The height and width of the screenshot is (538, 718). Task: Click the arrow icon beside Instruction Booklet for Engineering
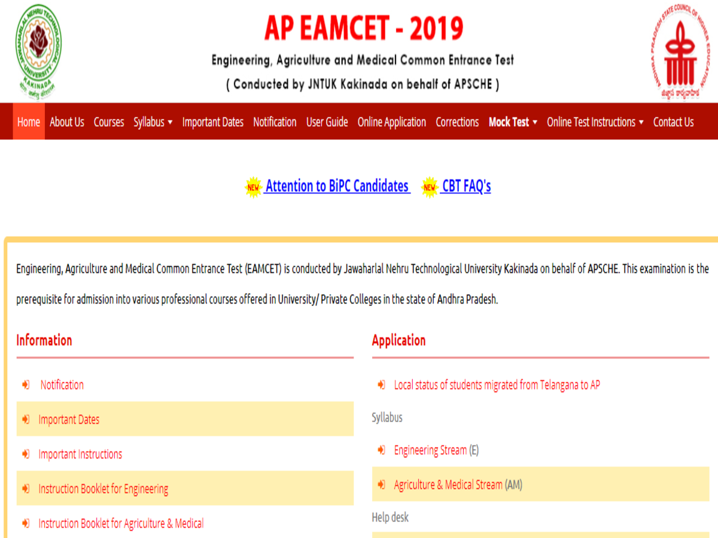(x=26, y=489)
